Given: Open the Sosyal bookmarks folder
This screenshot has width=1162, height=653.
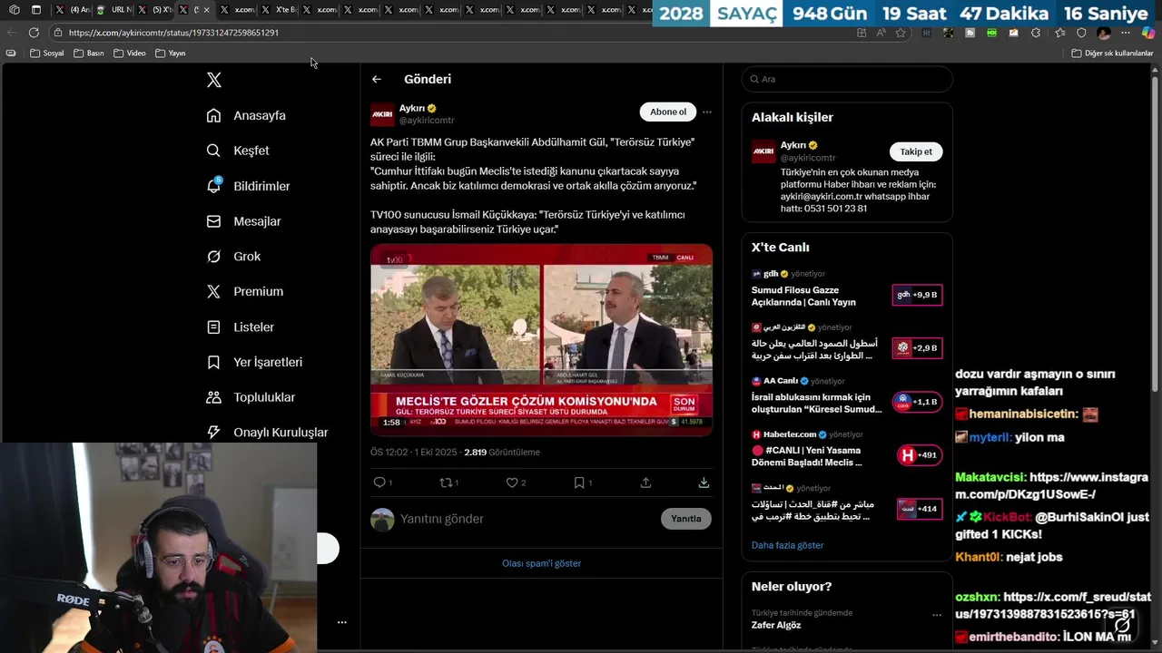Looking at the screenshot, I should [x=47, y=54].
